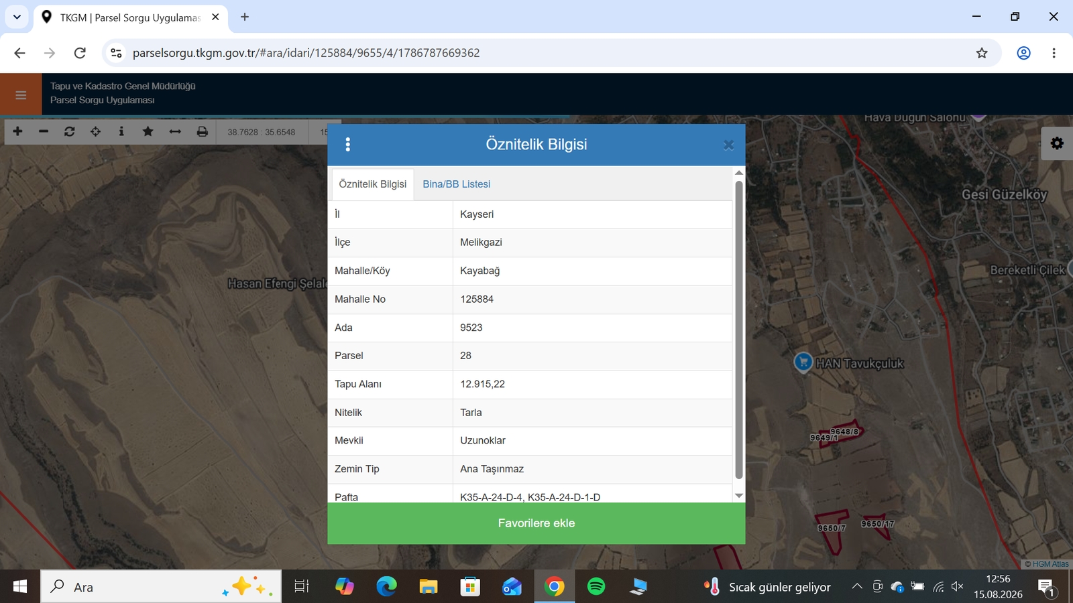This screenshot has width=1073, height=603.
Task: Click the coordinates display 38.7628 : 35.6548
Action: tap(262, 132)
